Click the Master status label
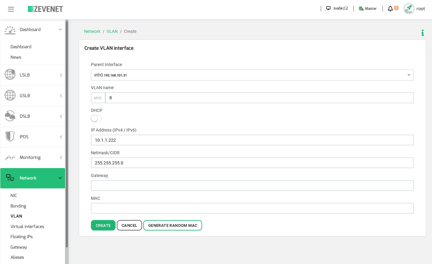This screenshot has width=432, height=264. [x=371, y=9]
